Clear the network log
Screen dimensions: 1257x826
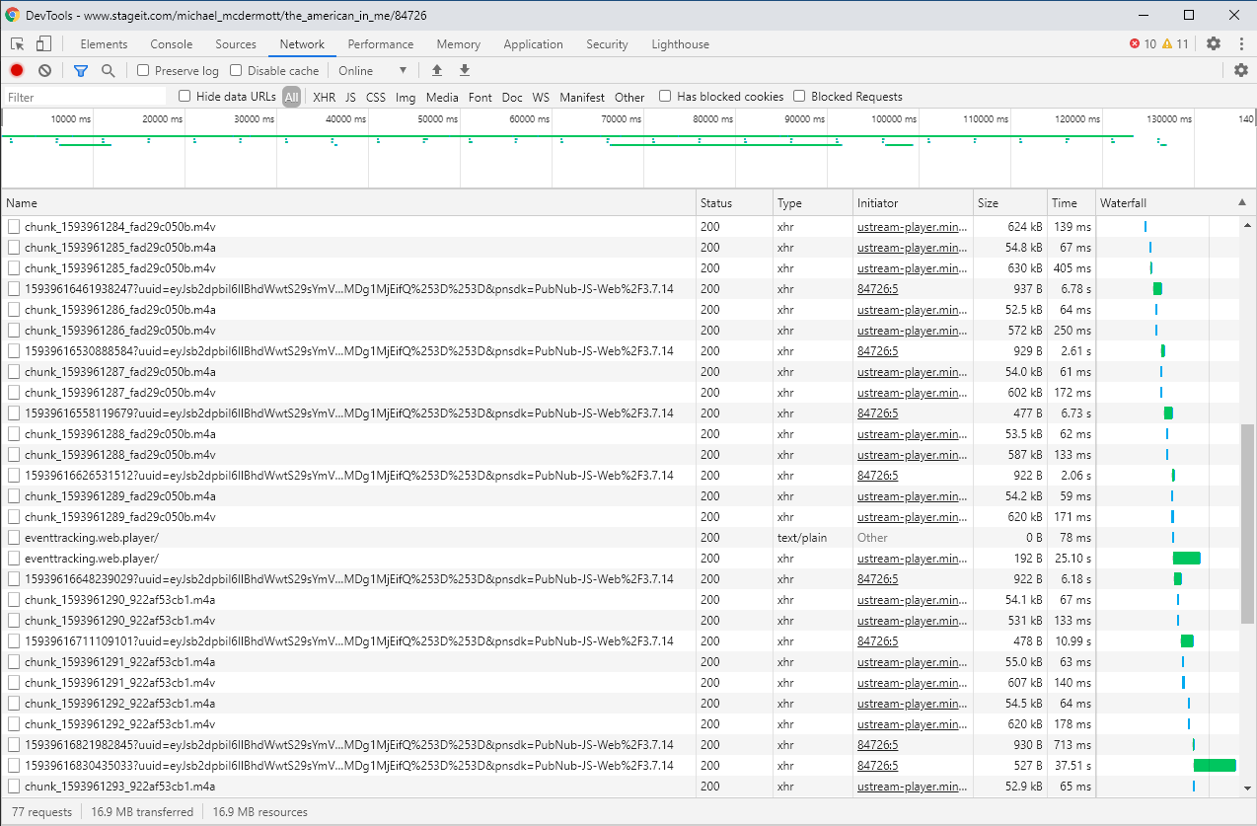pyautogui.click(x=44, y=71)
